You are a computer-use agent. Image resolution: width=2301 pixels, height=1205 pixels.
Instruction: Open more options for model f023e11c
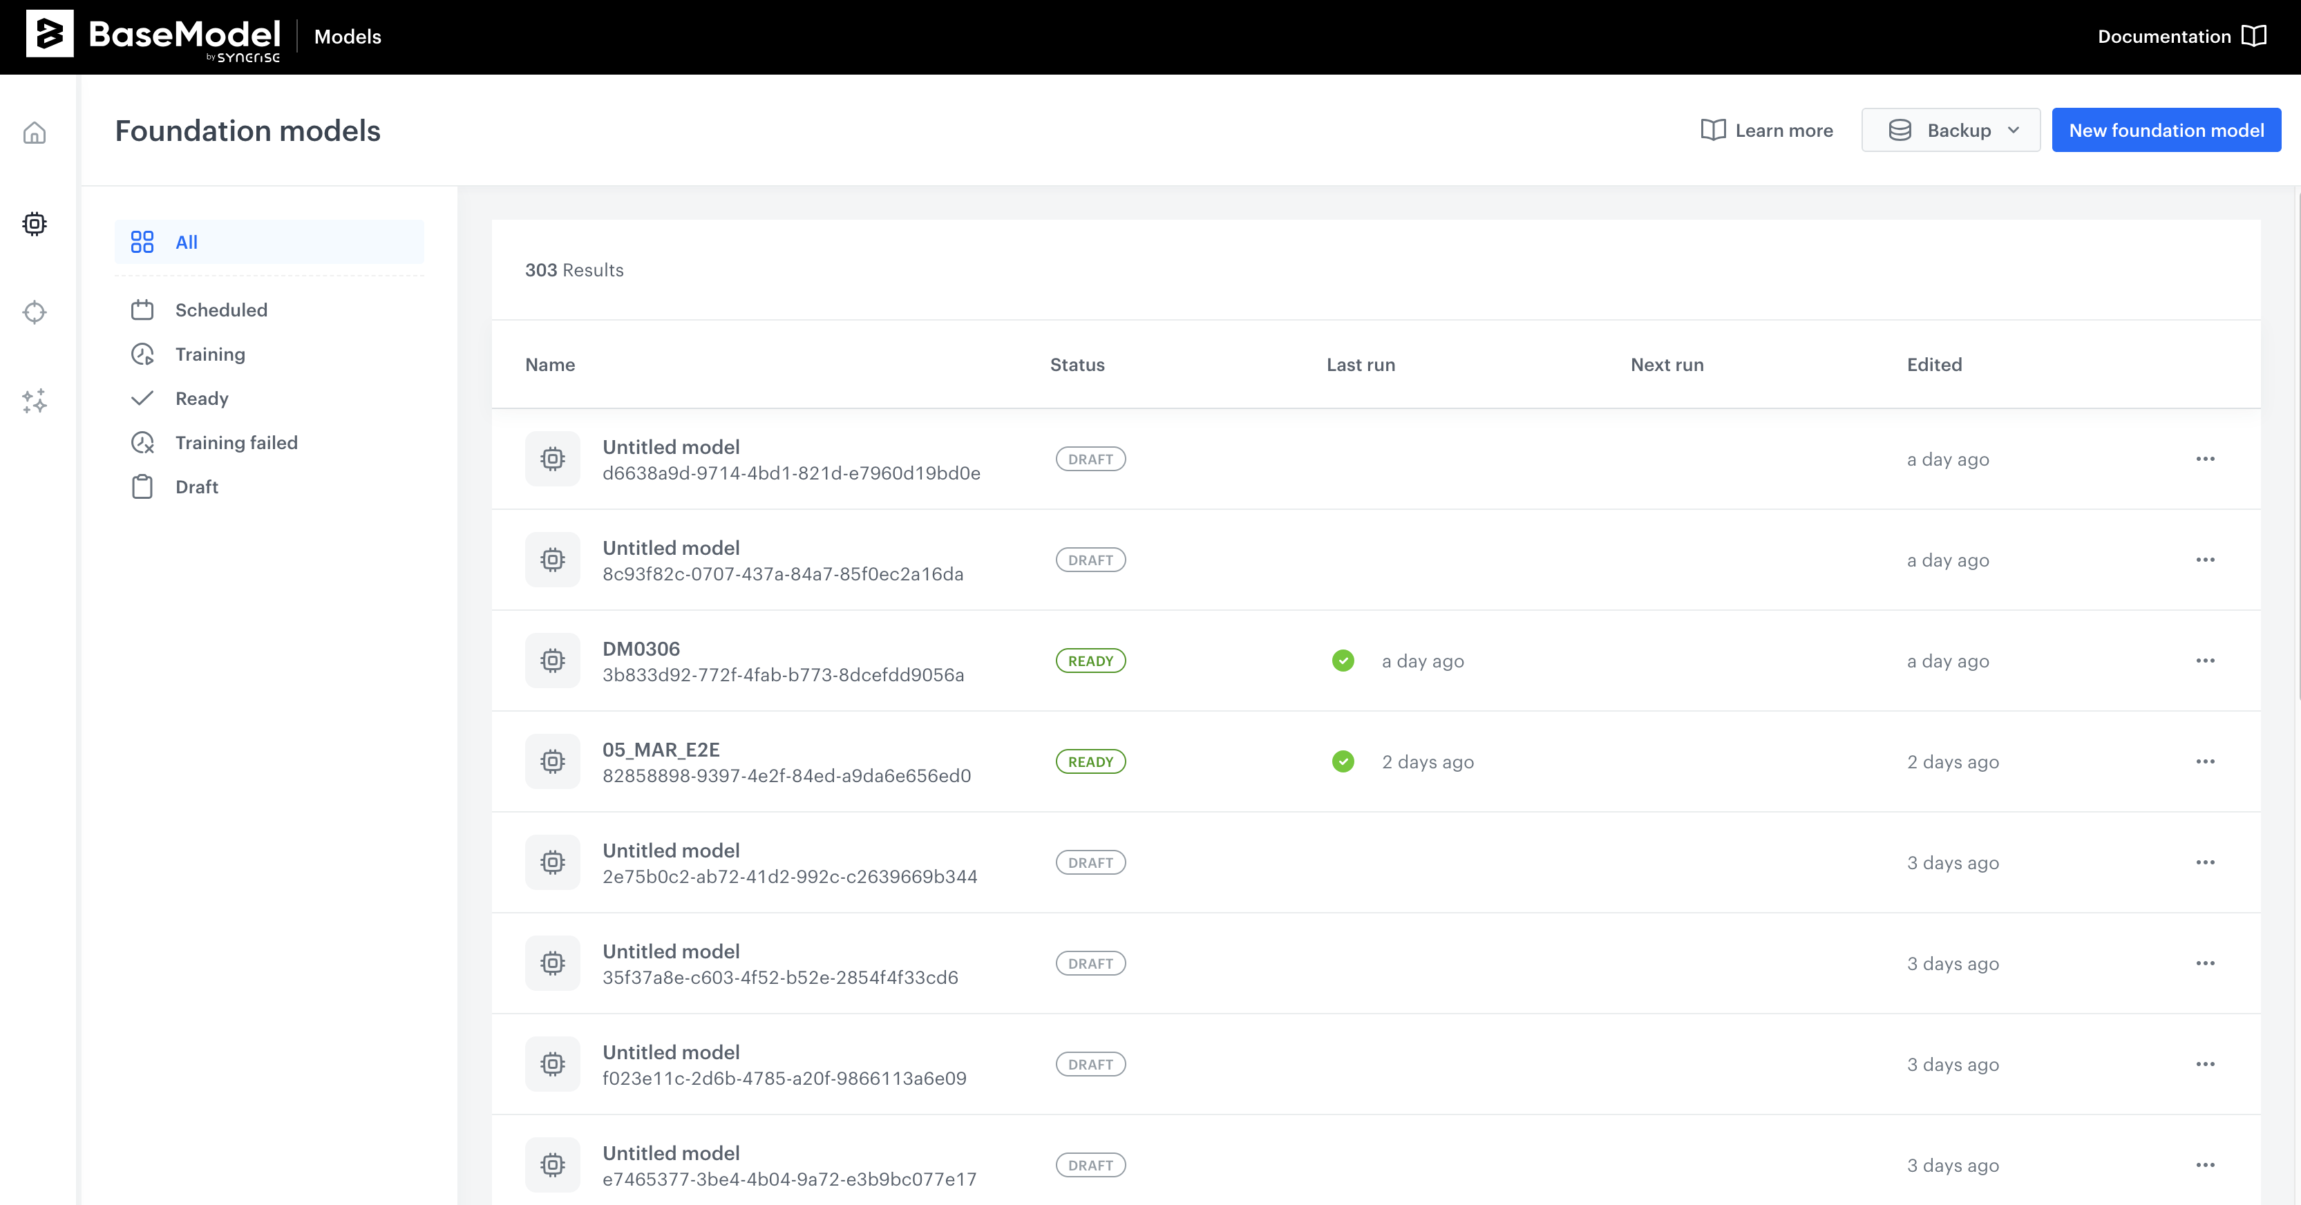pyautogui.click(x=2204, y=1065)
